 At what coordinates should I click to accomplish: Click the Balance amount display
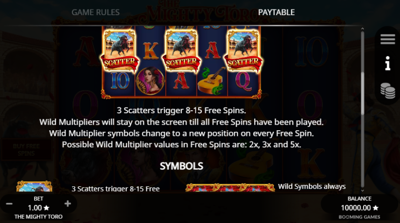(x=359, y=207)
